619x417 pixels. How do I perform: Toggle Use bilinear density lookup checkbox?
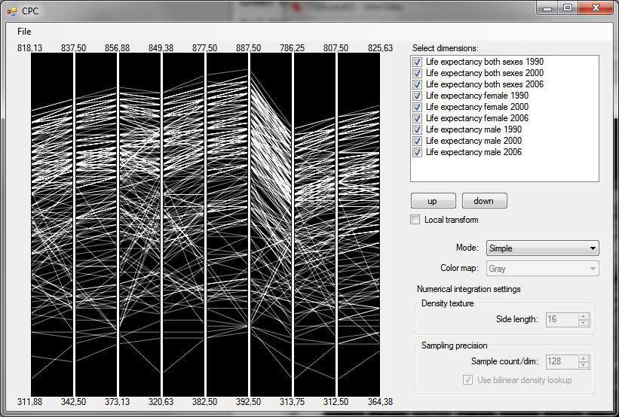click(467, 380)
